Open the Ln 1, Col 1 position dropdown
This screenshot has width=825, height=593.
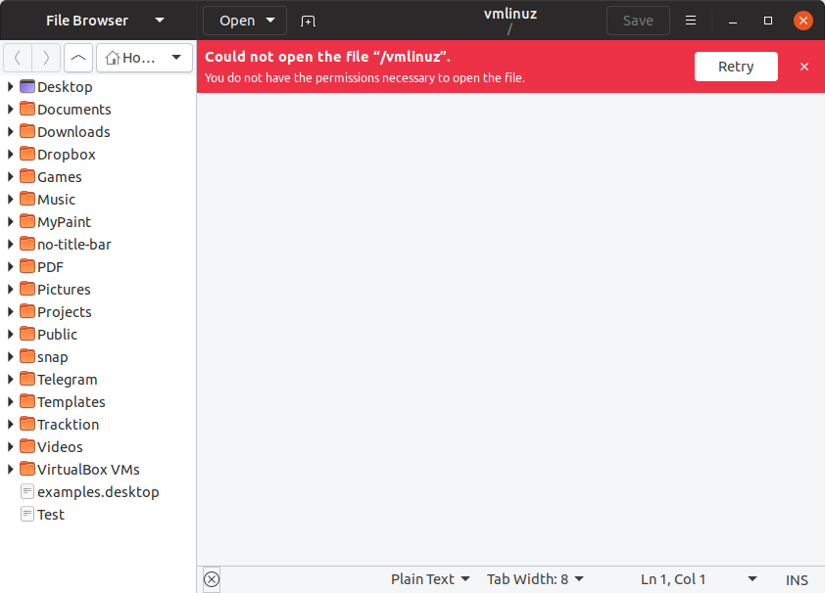[699, 579]
